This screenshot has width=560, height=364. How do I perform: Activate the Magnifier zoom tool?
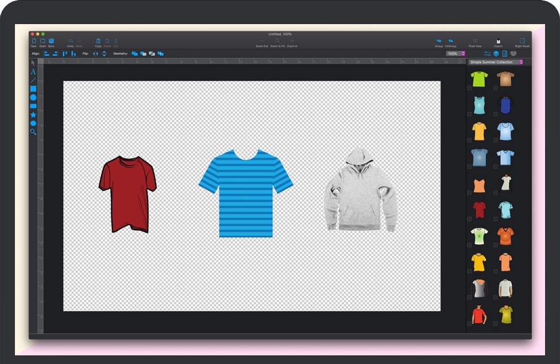(x=33, y=132)
